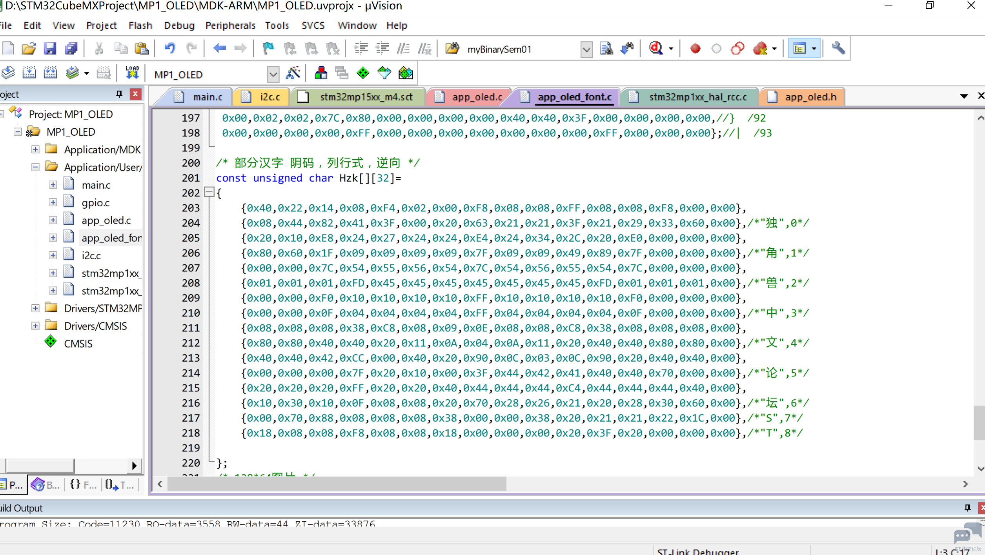
Task: Switch to the app_oled.c tab
Action: (x=468, y=97)
